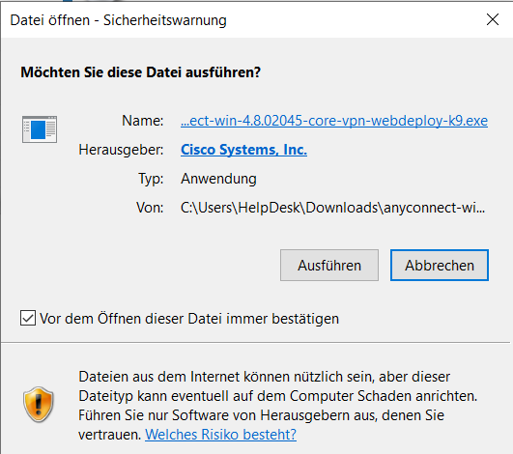Screen dimensions: 513x454
Task: Open the 'Welches Risiko besteht?' help link
Action: [x=221, y=435]
